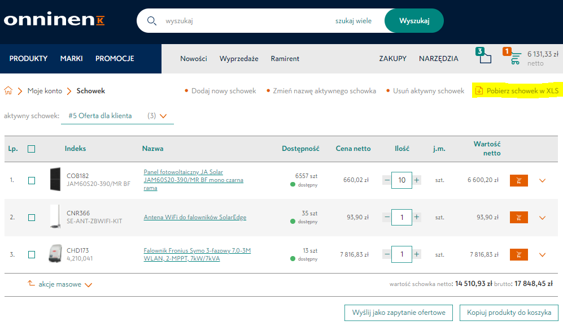563x325 pixels.
Task: Open Falownik Fronius Symo product link
Action: coord(197,254)
